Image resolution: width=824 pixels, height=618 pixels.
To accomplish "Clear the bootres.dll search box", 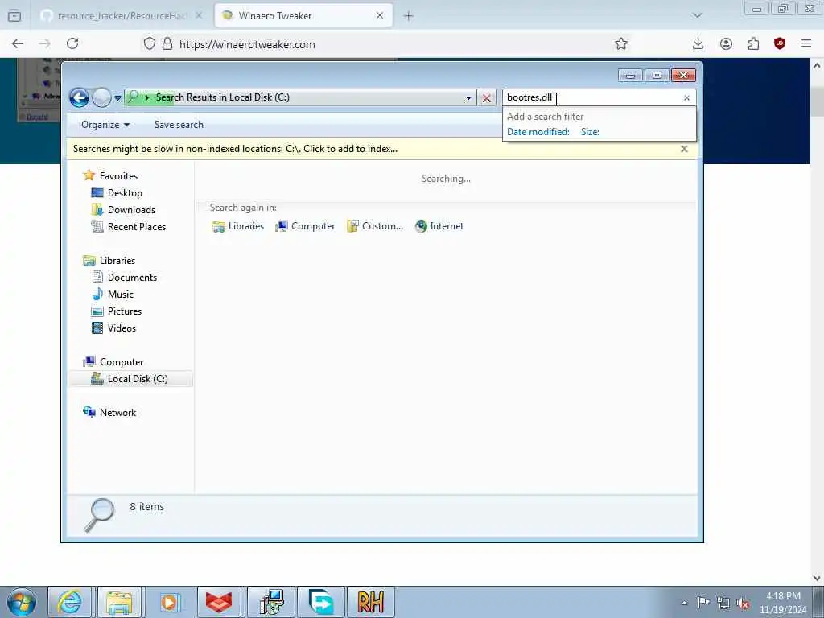I will [x=686, y=97].
